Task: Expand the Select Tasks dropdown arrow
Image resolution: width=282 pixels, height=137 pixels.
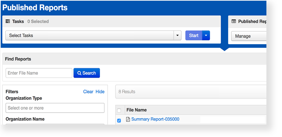Action: tap(177, 35)
